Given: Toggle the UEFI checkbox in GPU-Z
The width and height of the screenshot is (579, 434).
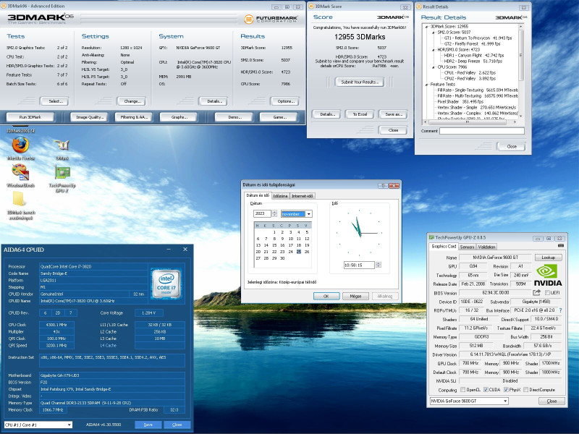Looking at the screenshot, I should (547, 293).
